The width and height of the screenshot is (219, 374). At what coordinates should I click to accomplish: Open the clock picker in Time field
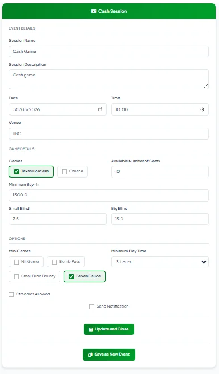click(202, 109)
